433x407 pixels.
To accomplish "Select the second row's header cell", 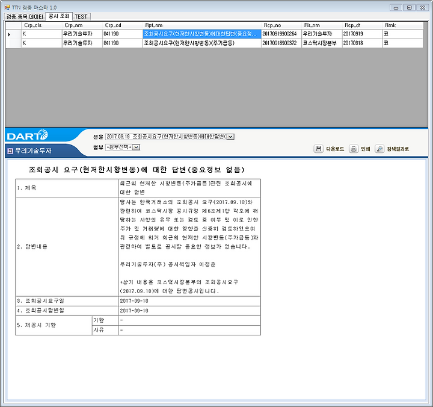I will [x=13, y=43].
